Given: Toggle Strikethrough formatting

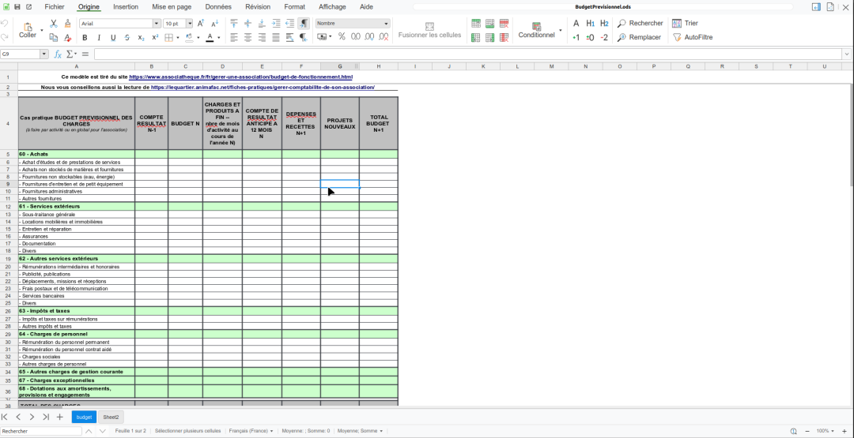Looking at the screenshot, I should tap(127, 38).
